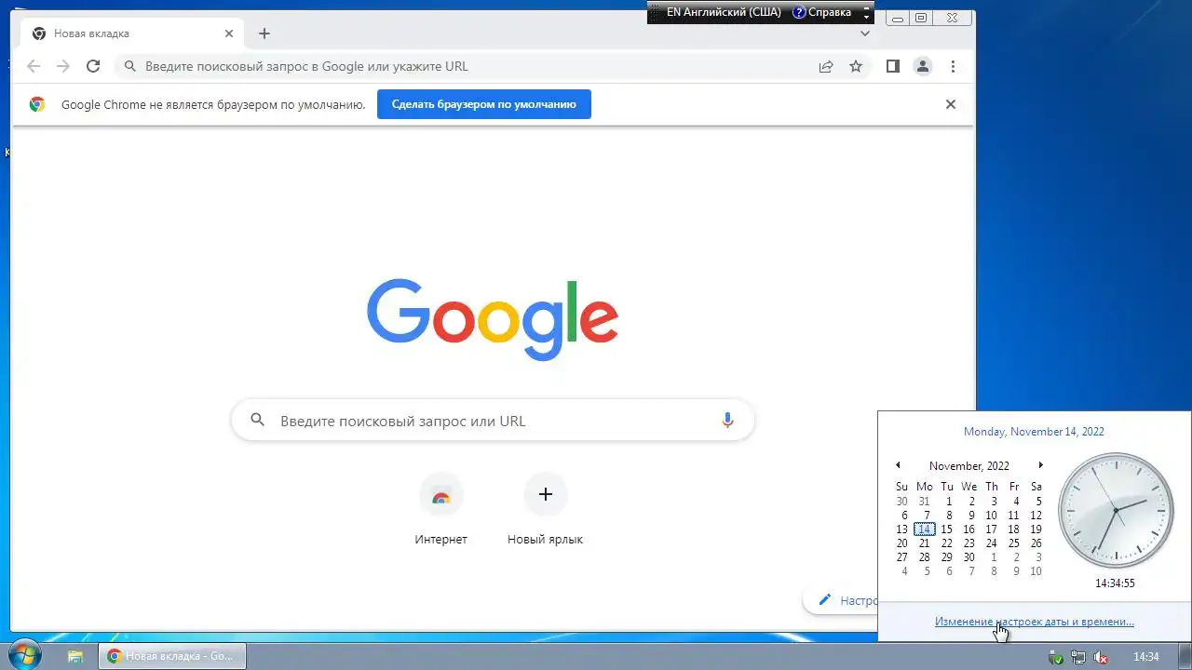Go forward in Chrome

pyautogui.click(x=63, y=66)
